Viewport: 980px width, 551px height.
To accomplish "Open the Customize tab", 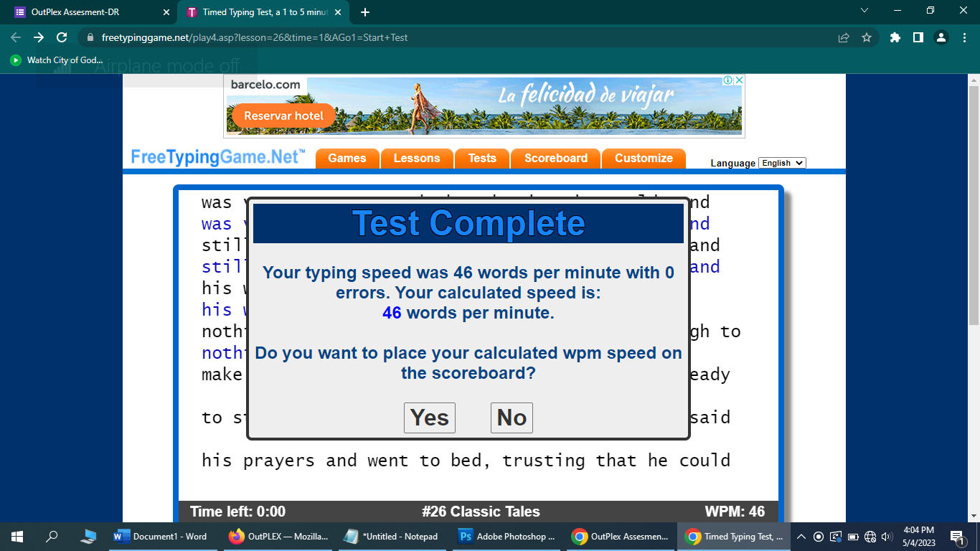I will tap(644, 159).
